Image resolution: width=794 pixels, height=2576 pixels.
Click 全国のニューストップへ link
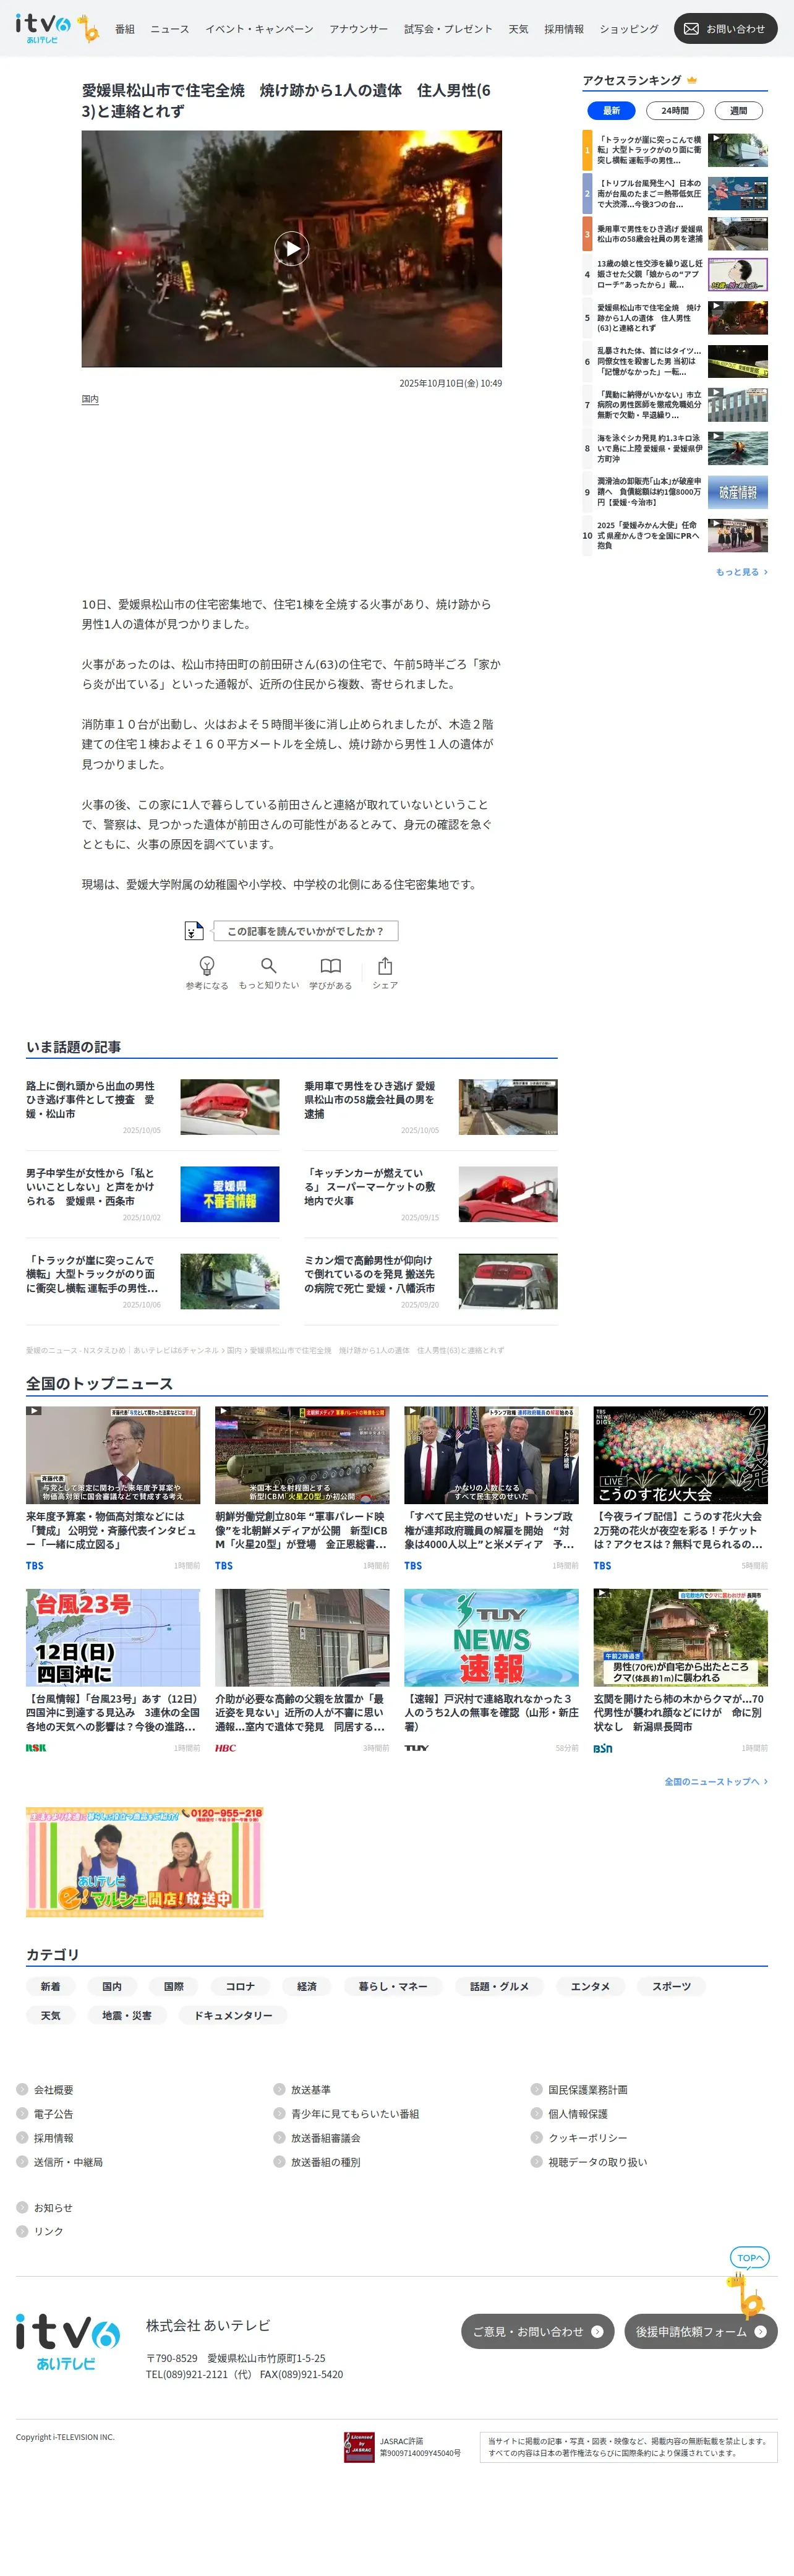pos(716,1781)
